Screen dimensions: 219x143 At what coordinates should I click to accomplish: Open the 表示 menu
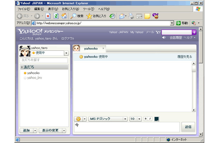click(x=53, y=9)
